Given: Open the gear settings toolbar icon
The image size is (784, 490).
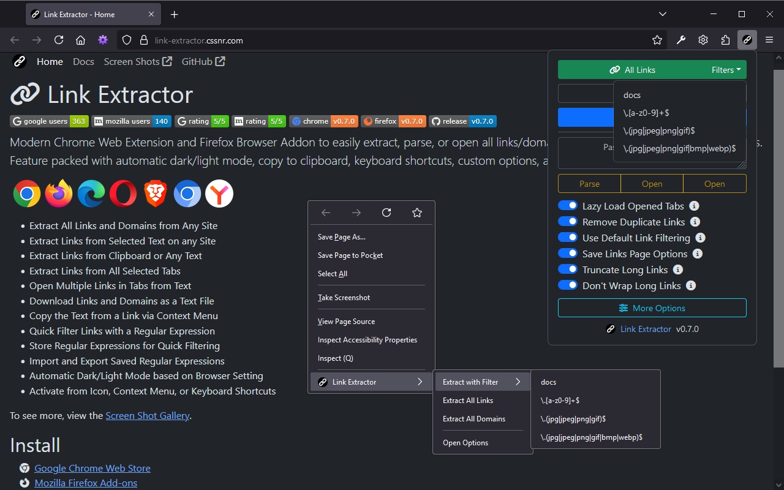Looking at the screenshot, I should click(x=703, y=39).
